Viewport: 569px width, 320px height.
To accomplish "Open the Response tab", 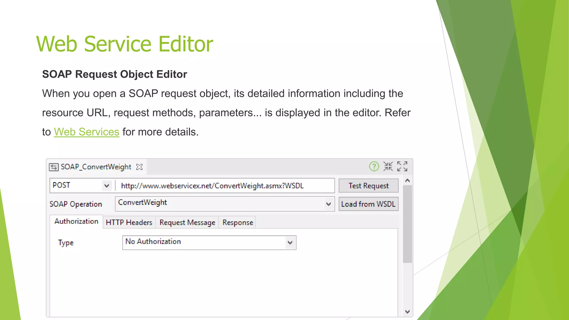I will (x=238, y=222).
